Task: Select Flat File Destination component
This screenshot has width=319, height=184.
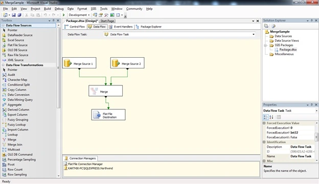Action: click(x=108, y=114)
